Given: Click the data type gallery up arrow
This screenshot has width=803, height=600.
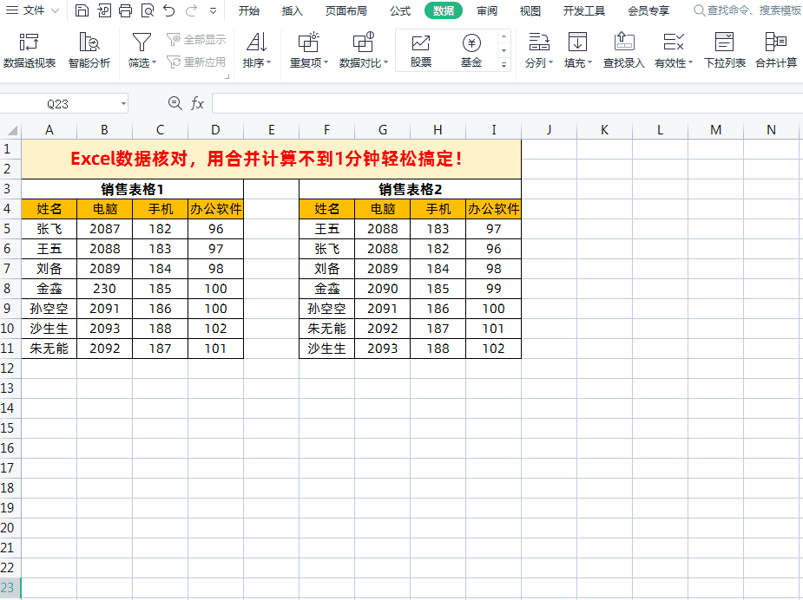Looking at the screenshot, I should 504,36.
